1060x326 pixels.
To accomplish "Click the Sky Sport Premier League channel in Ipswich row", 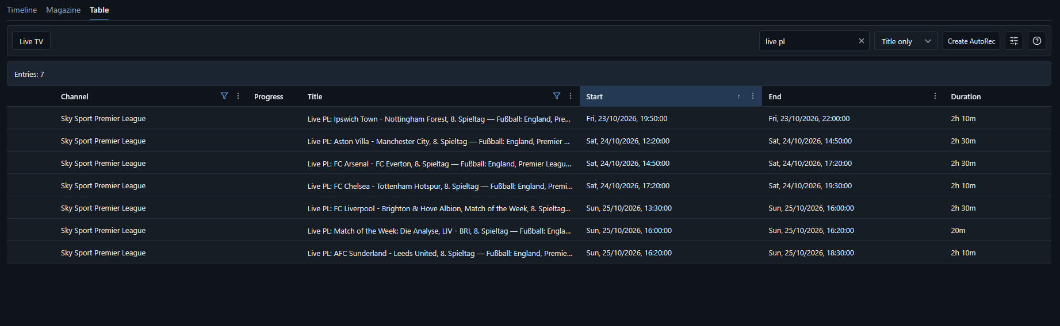I will [x=103, y=119].
